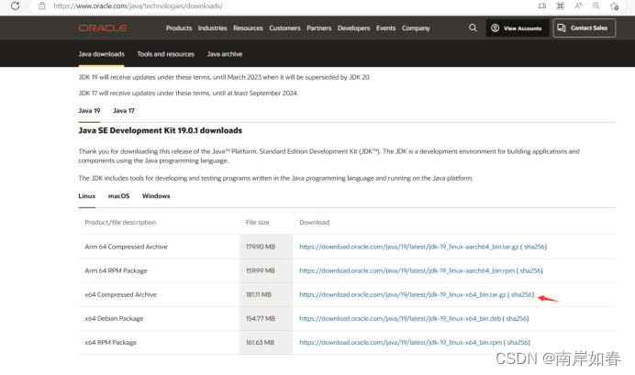The height and width of the screenshot is (375, 635).
Task: Click the 154.77 MB file size
Action: pos(261,318)
